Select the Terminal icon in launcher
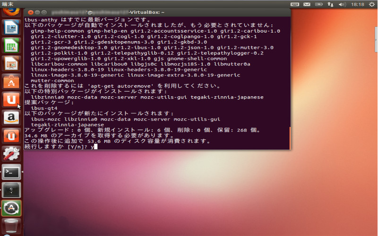The height and width of the screenshot is (236, 378). (11, 172)
